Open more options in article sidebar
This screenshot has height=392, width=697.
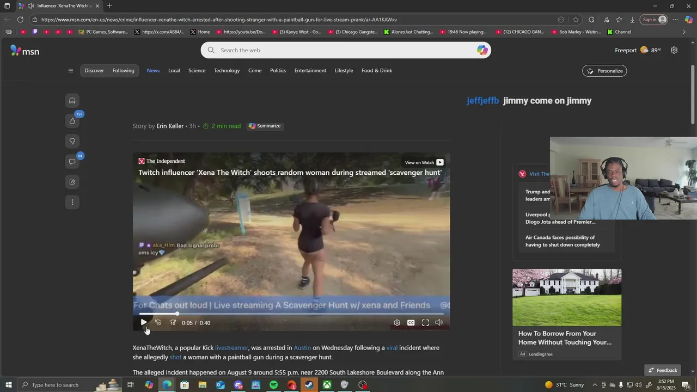tap(72, 202)
